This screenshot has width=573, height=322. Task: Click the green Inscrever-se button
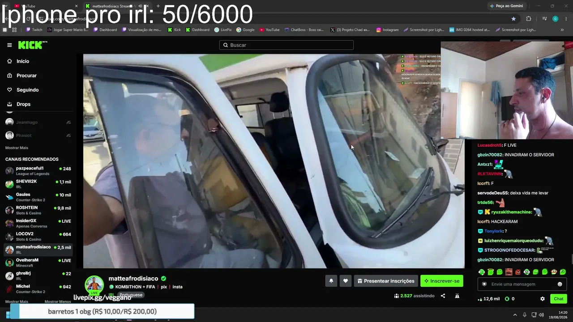click(442, 281)
